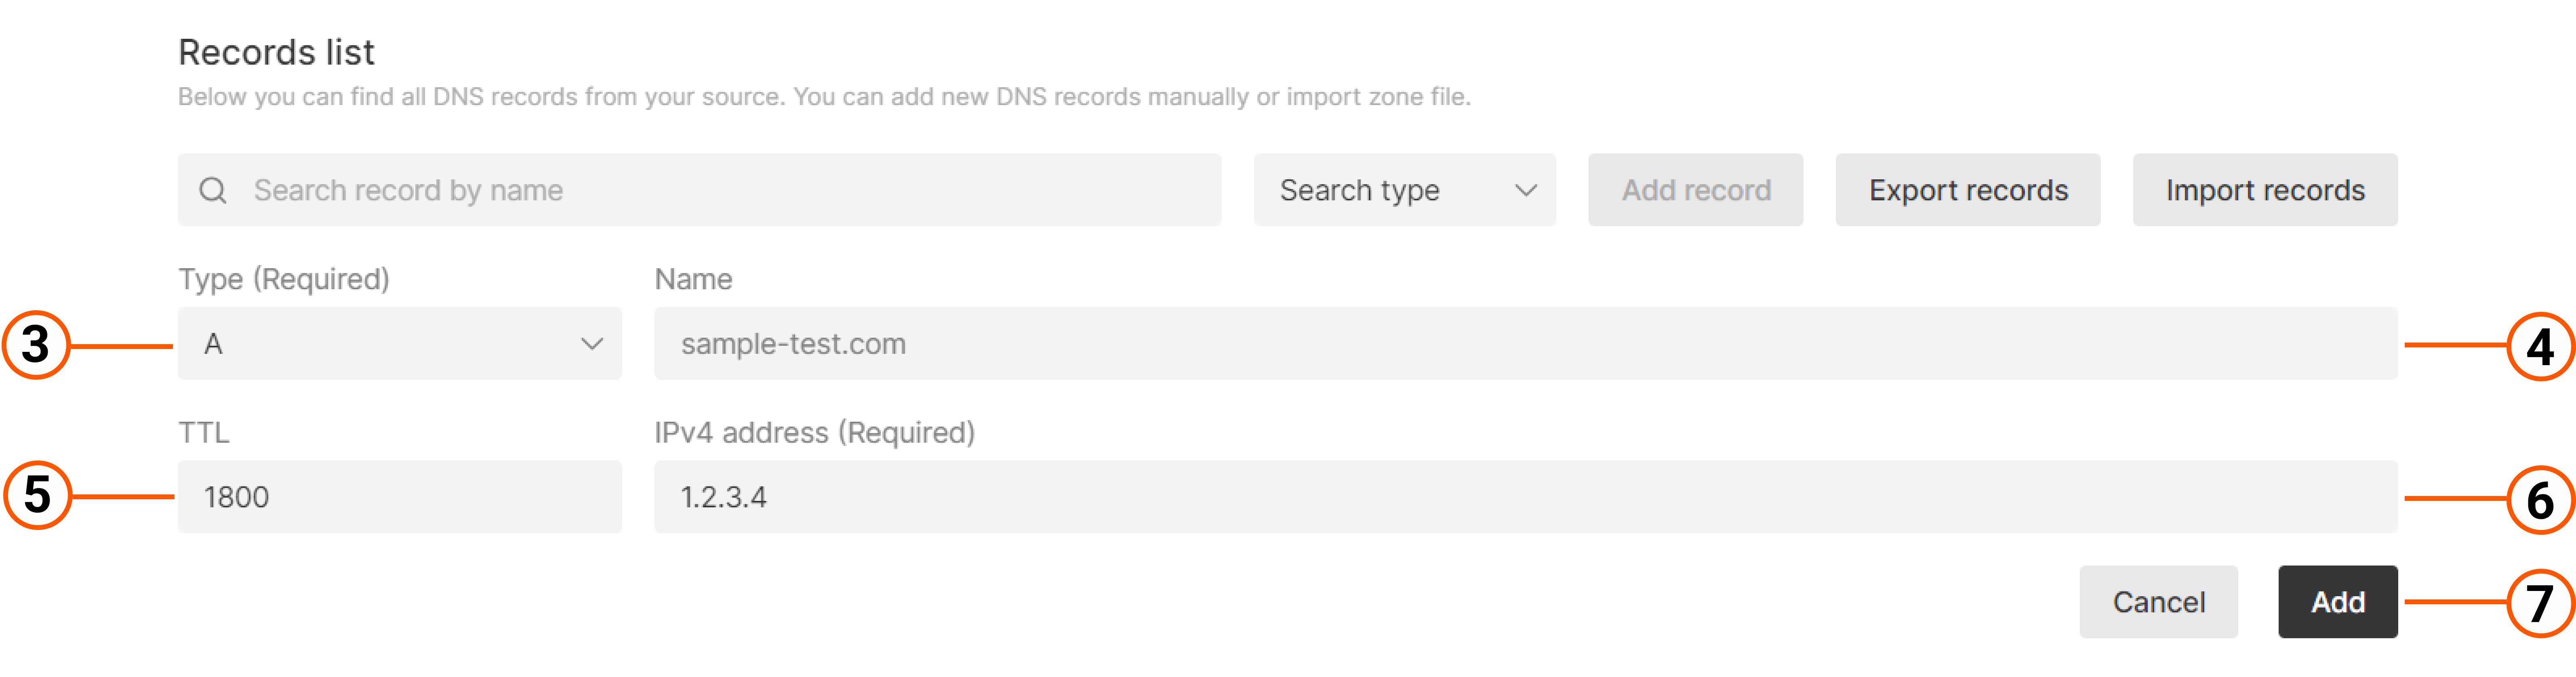Screen dimensions: 2576x677
Task: Click the IPv4 address field with 1.2.3.4
Action: click(1525, 497)
